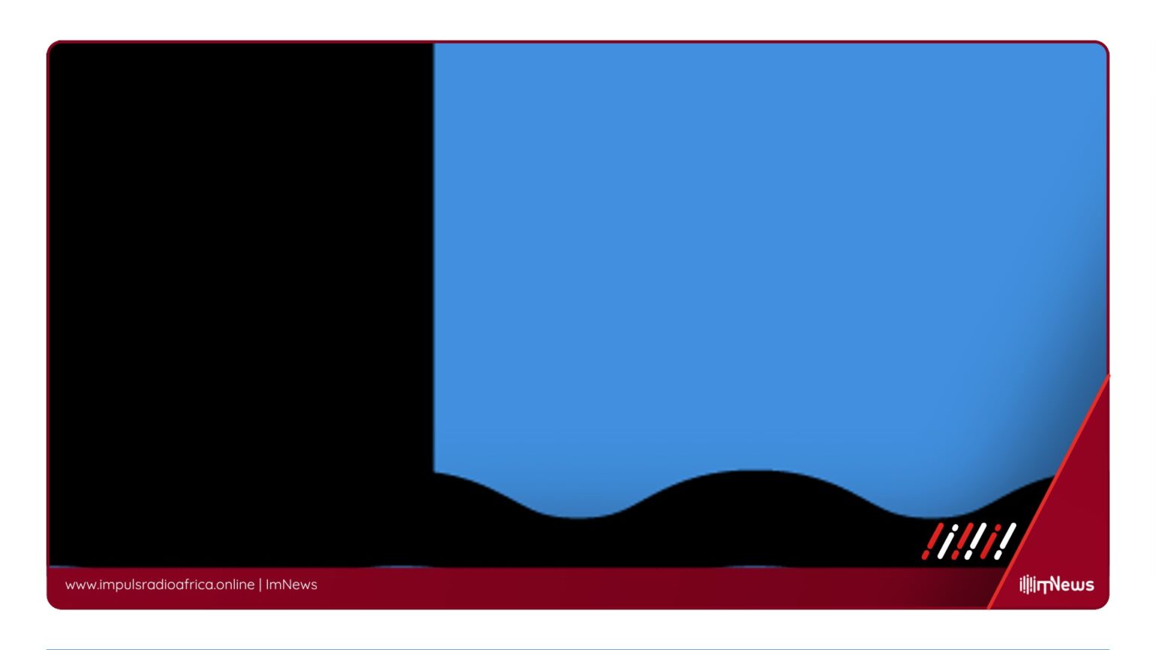Click the large blue panel of the banner
Image resolution: width=1156 pixels, height=650 pixels.
(753, 248)
